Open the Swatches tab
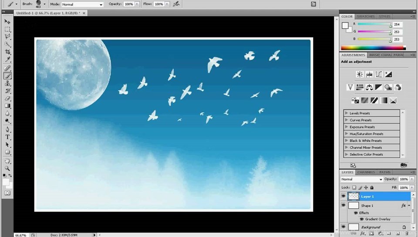This screenshot has height=237, width=418. 366,17
